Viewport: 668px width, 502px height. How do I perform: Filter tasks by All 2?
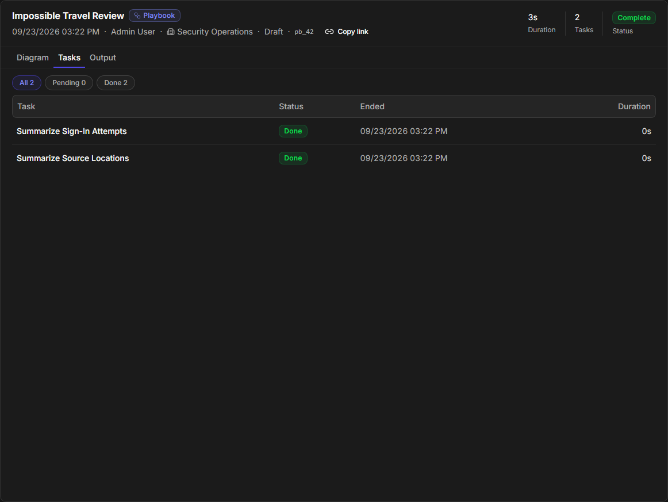[x=26, y=83]
